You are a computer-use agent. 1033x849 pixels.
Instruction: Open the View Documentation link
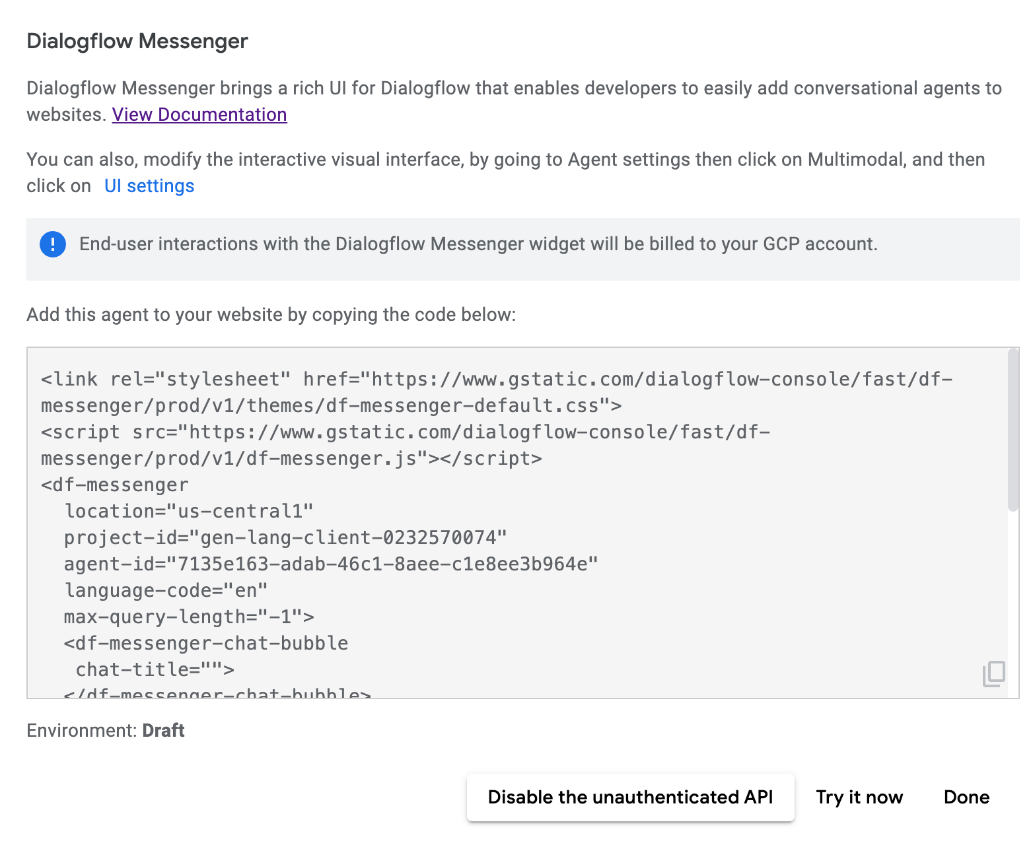click(199, 114)
